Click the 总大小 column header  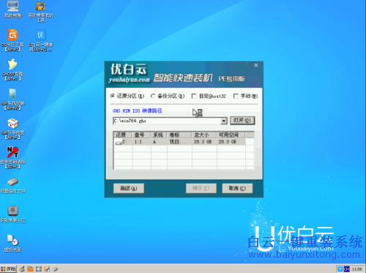(204, 135)
